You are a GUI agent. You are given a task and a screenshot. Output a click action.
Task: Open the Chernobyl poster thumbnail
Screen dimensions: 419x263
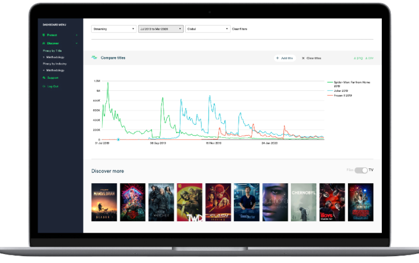click(x=303, y=201)
